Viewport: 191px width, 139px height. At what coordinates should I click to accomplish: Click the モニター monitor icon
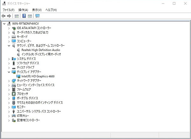click(x=14, y=107)
